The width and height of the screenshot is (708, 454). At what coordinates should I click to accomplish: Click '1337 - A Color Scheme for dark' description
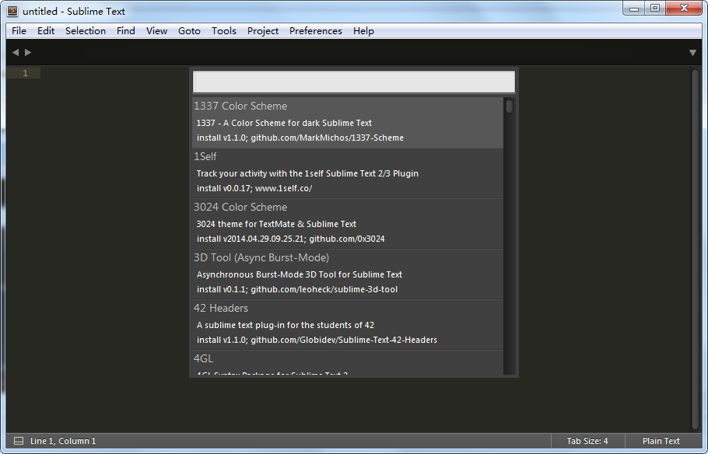point(284,123)
